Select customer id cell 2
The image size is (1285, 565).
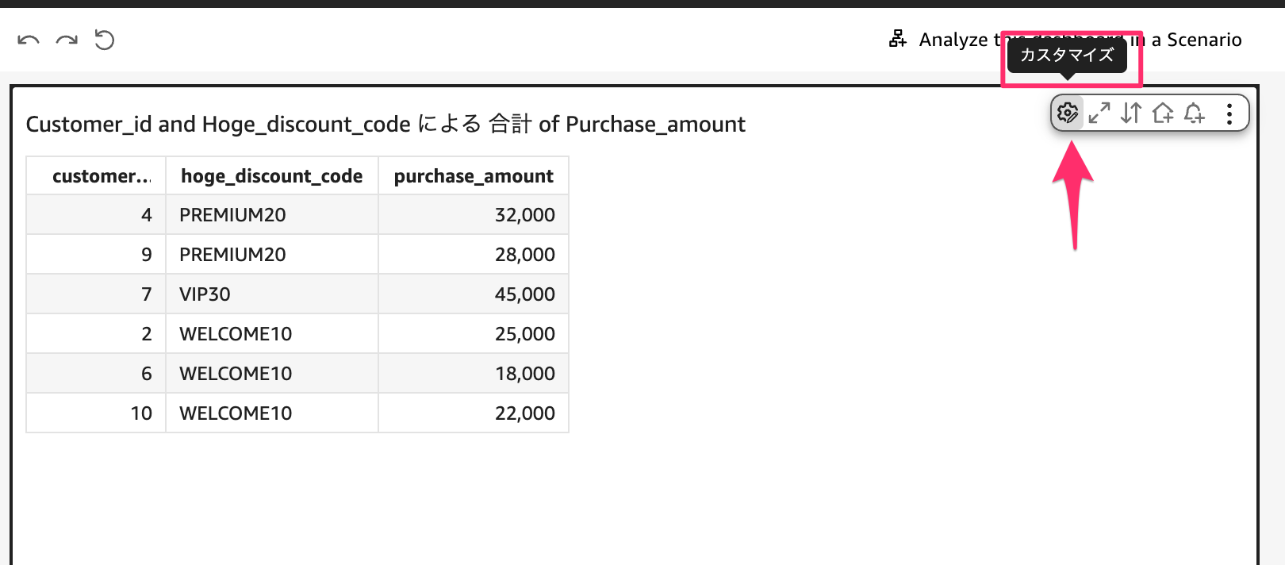click(x=96, y=334)
